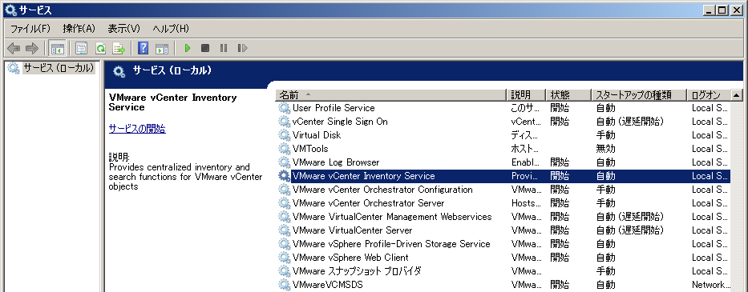Open the ヘルプ(H) menu
The width and height of the screenshot is (748, 292).
(170, 29)
